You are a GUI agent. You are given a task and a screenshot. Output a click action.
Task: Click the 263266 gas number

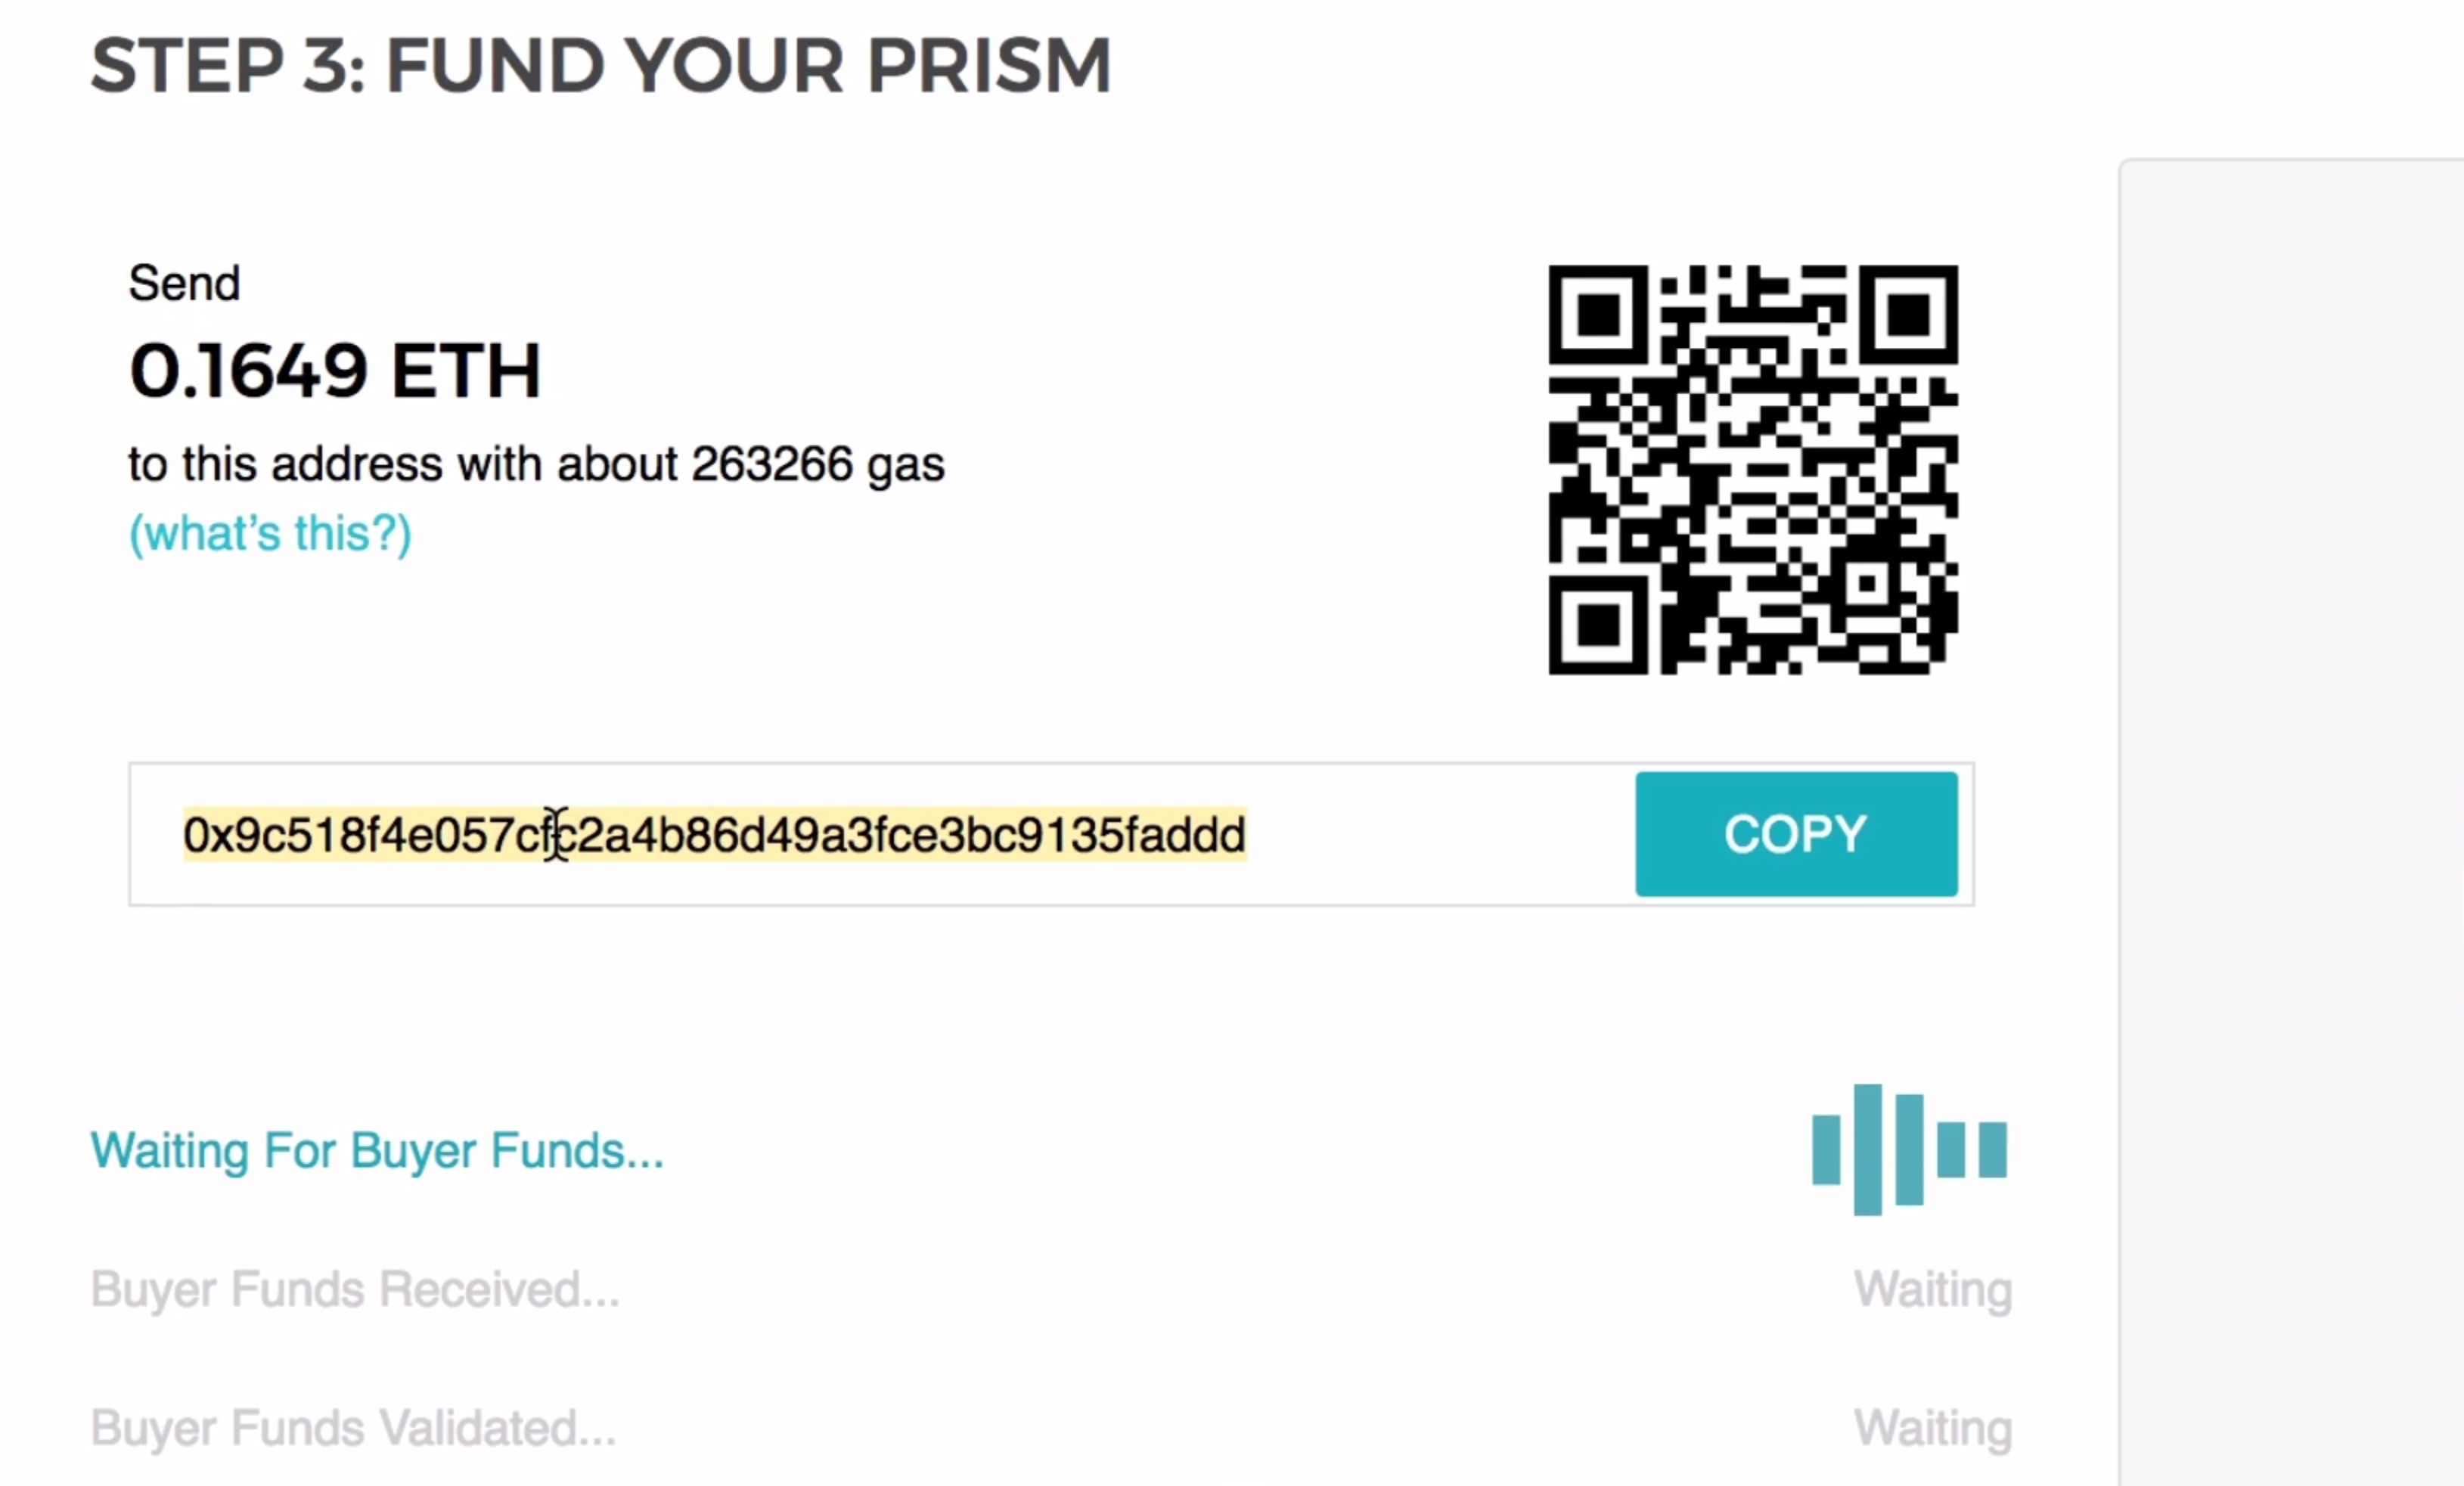[x=772, y=464]
